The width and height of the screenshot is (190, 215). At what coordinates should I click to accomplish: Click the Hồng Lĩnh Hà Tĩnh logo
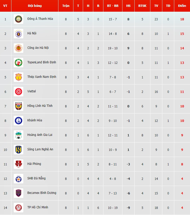coord(19,106)
